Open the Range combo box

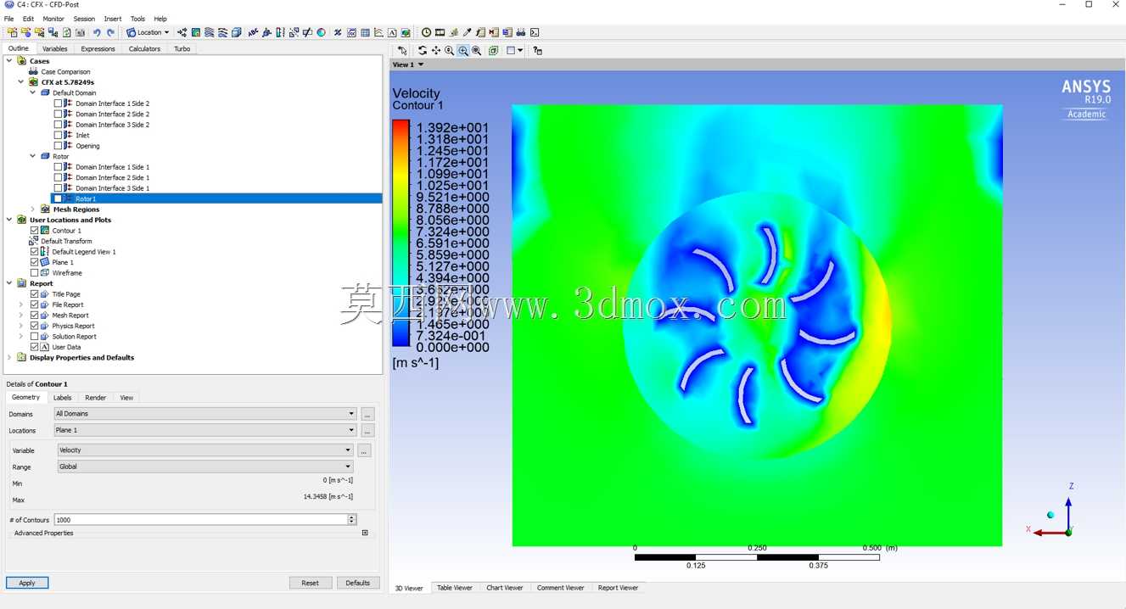coord(205,467)
